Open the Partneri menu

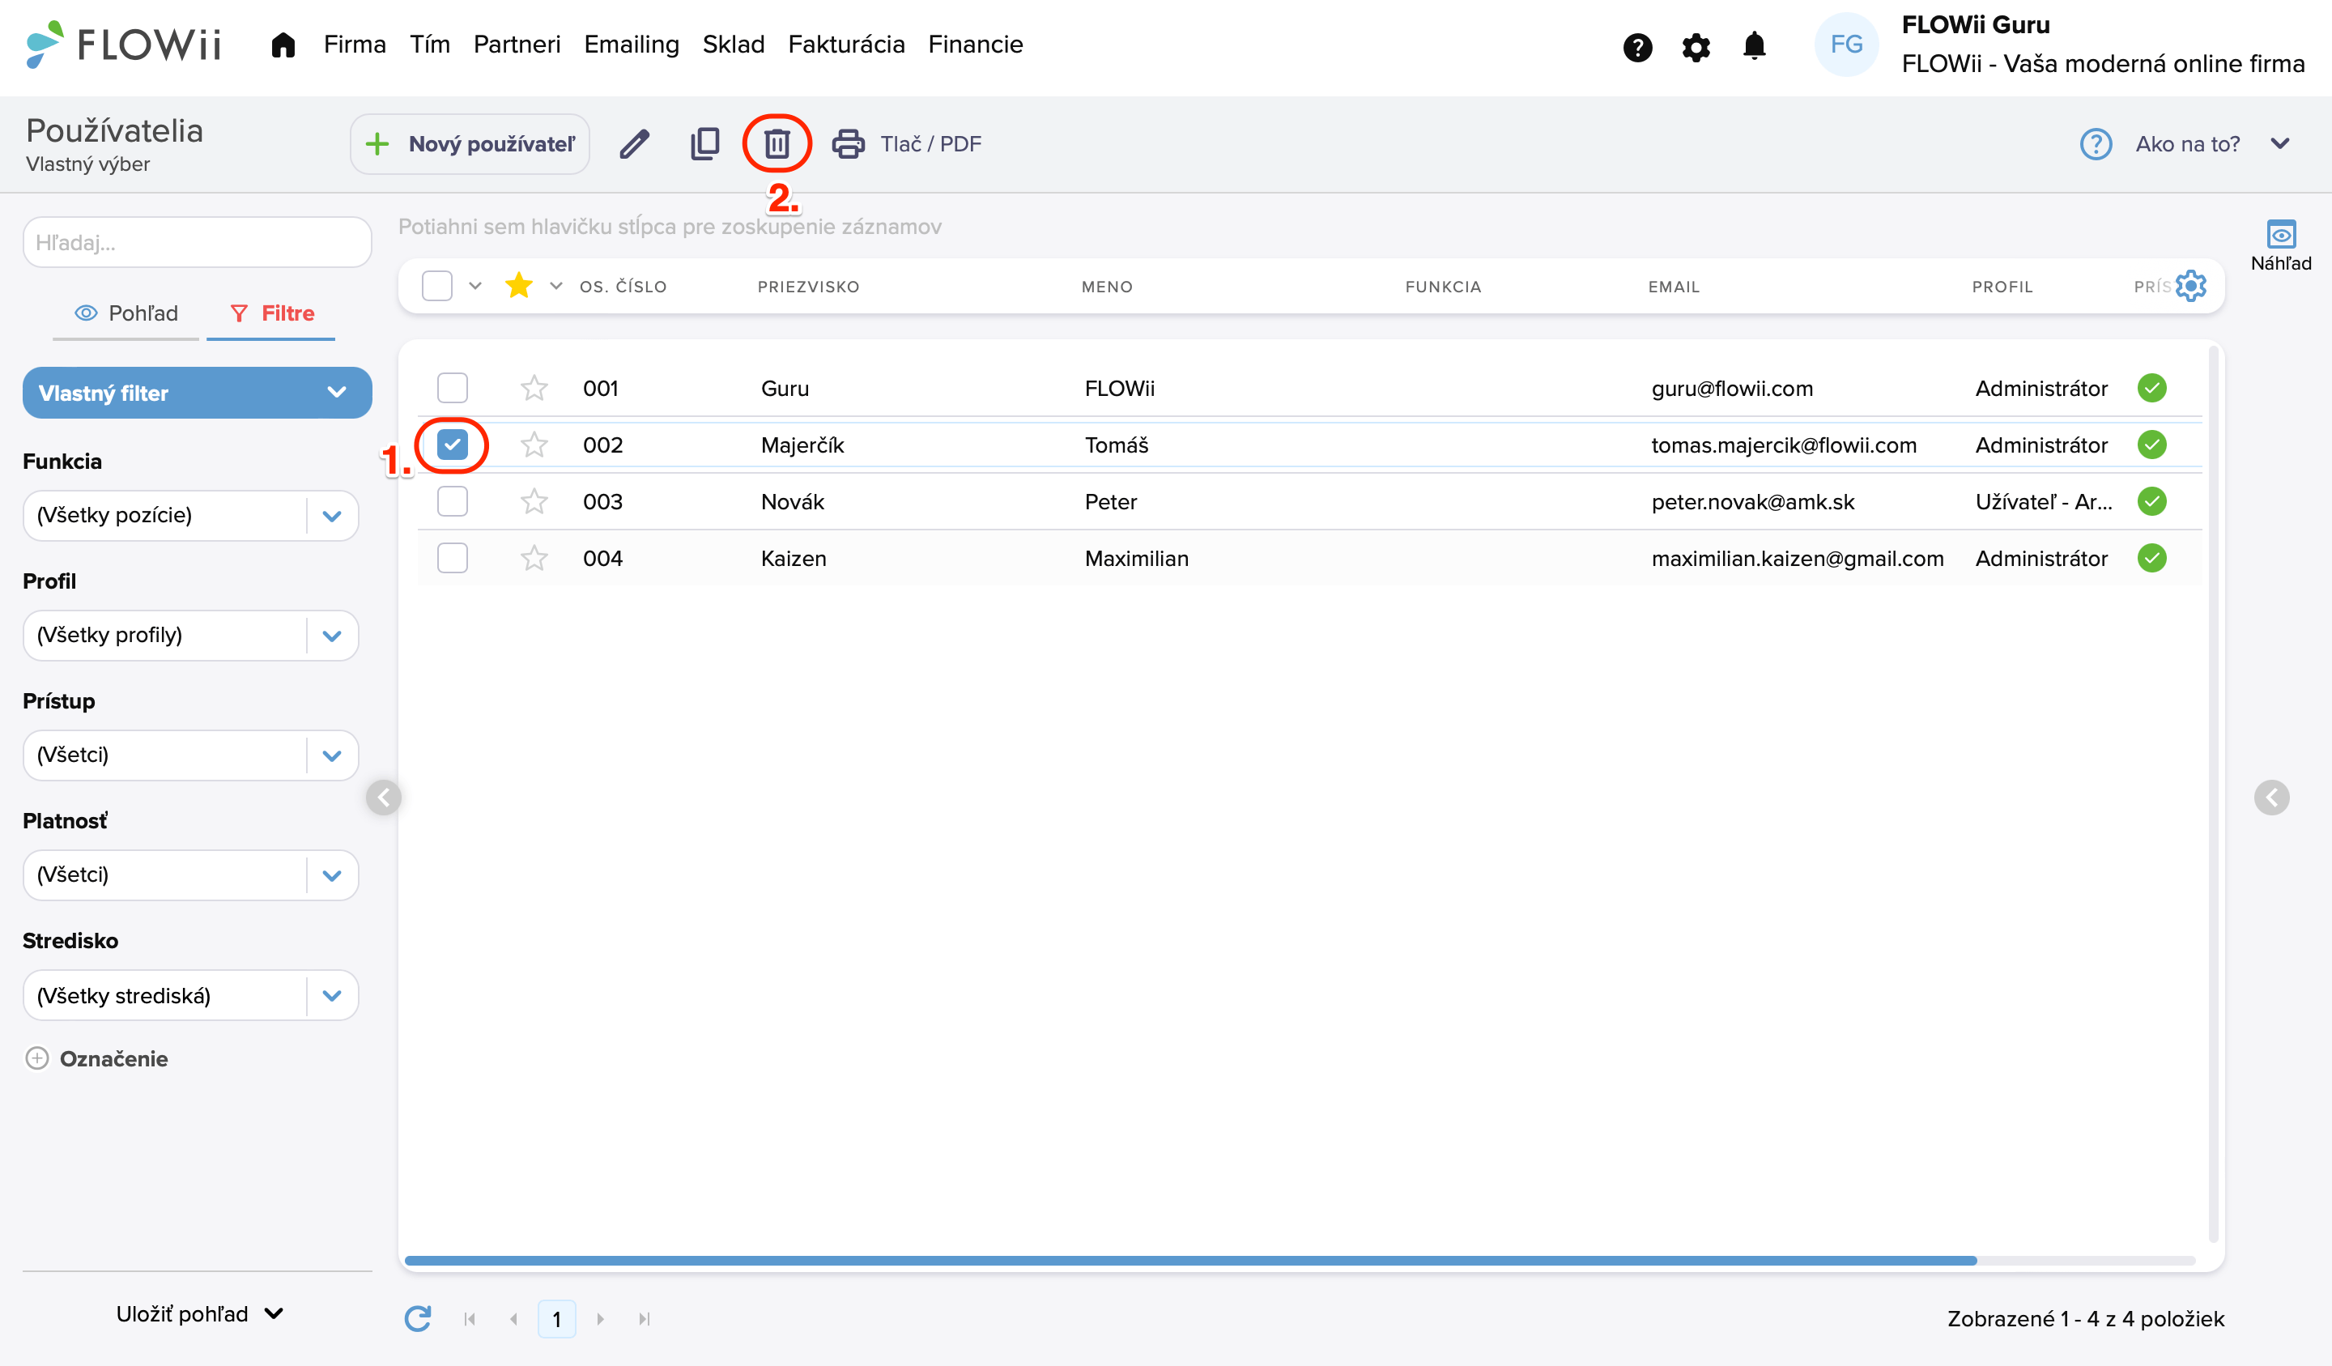click(x=517, y=45)
